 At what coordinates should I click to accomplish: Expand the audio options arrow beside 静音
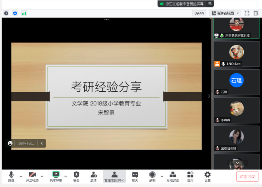point(21,176)
